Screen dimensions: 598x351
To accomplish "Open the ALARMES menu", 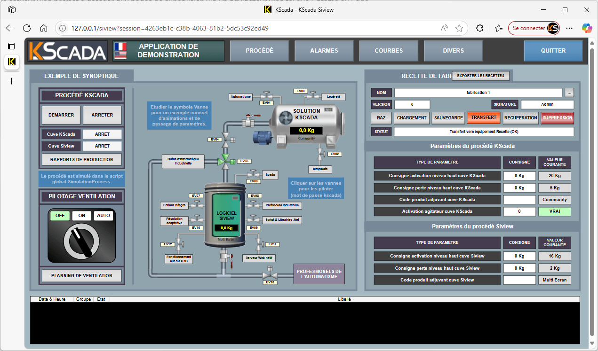I will coord(324,51).
